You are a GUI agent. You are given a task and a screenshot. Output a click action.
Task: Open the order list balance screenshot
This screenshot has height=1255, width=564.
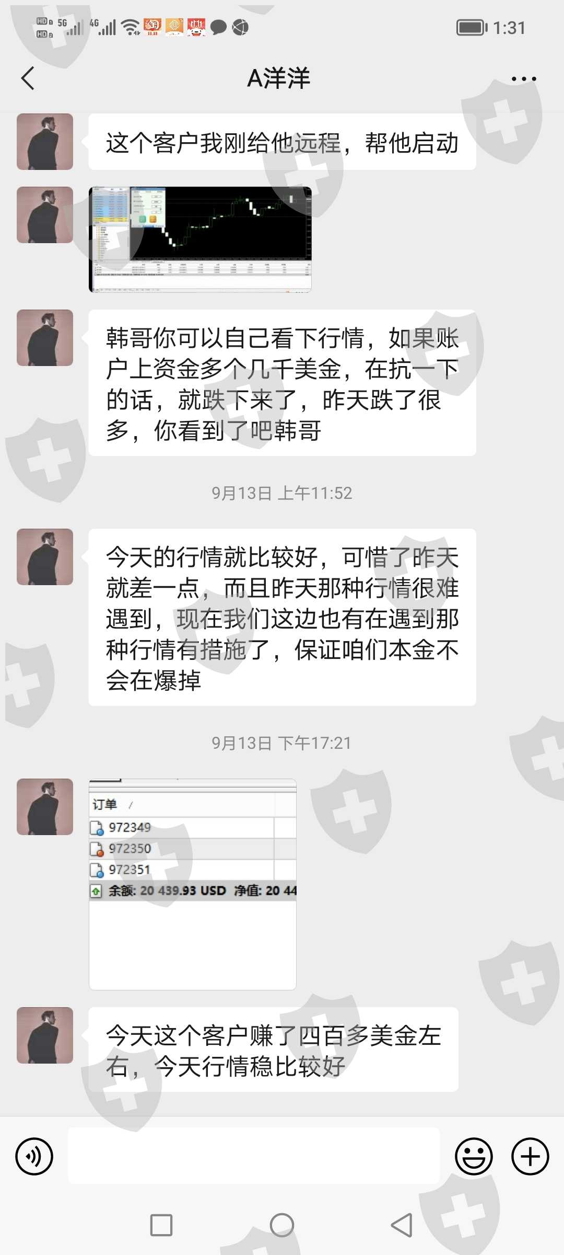[x=193, y=884]
